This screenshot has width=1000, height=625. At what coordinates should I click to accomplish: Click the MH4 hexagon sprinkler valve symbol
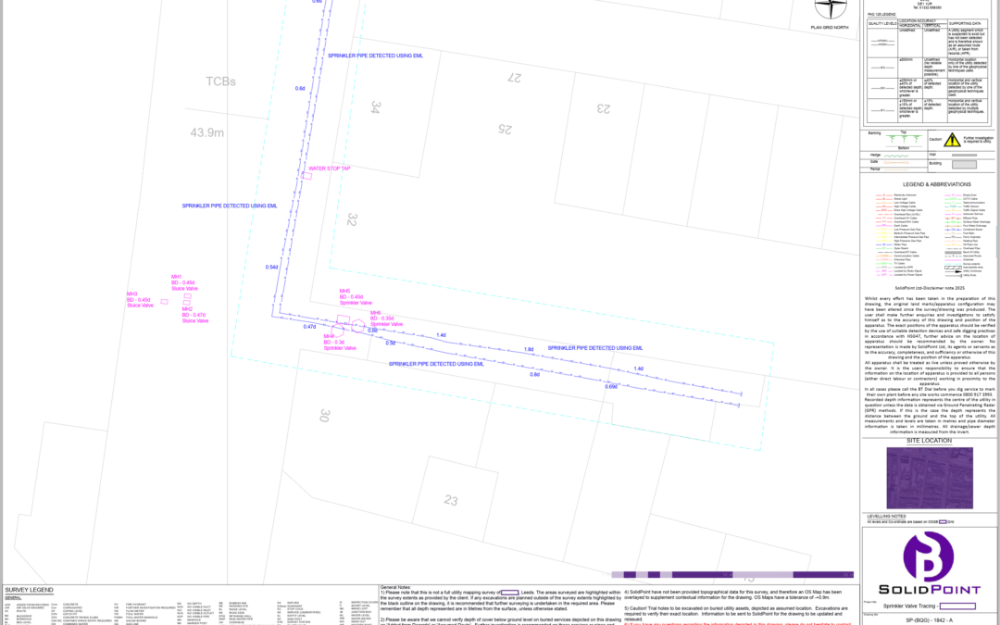tap(337, 331)
